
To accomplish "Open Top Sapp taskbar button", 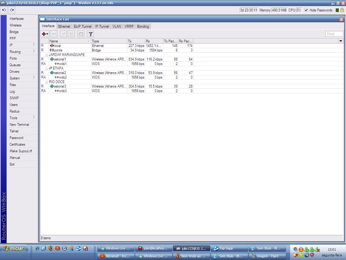I will (x=229, y=249).
